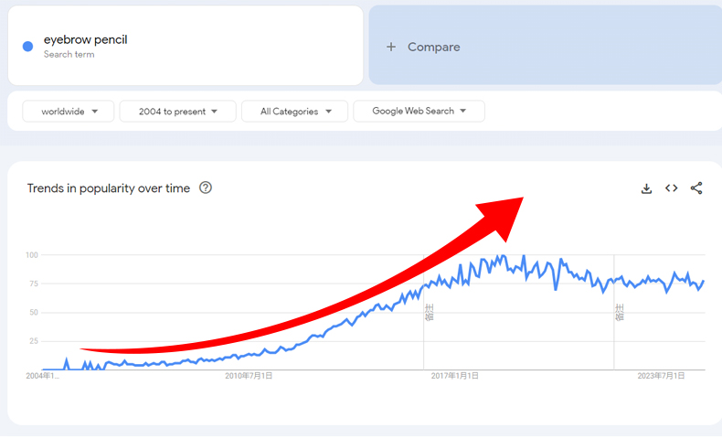Expand the All Categories dropdown
The image size is (722, 439).
point(294,112)
